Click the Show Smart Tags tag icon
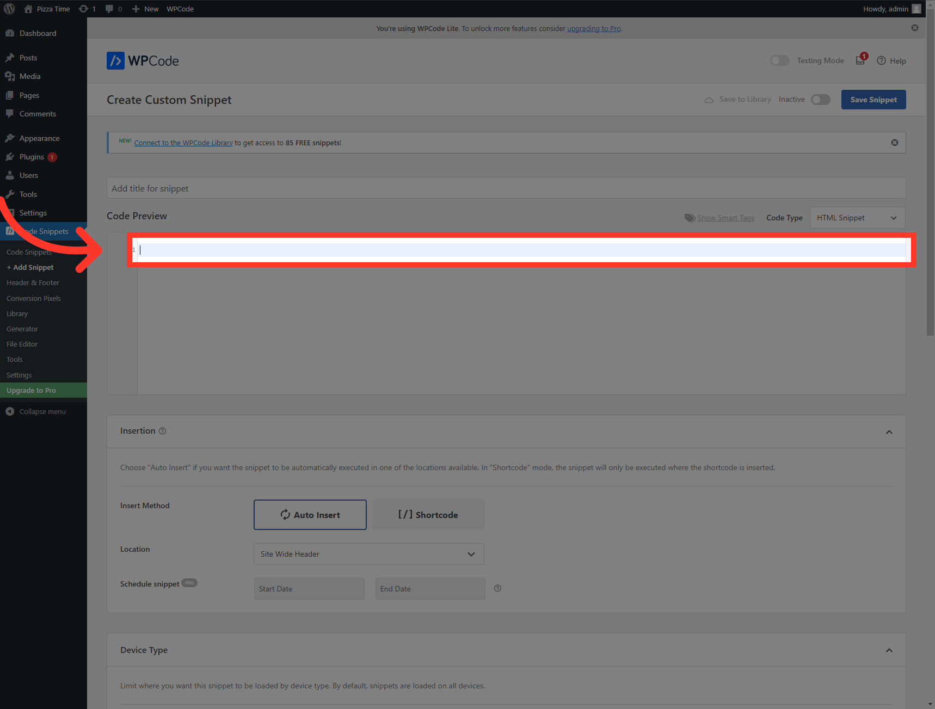This screenshot has height=709, width=935. [x=690, y=218]
